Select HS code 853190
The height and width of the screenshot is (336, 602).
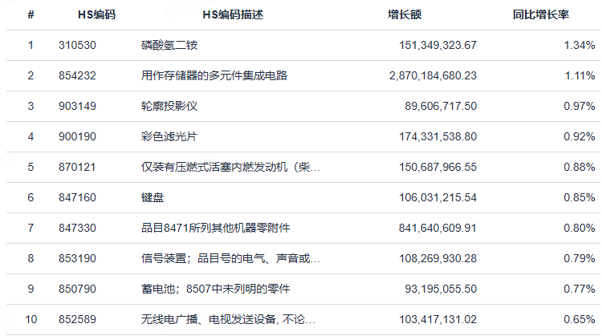click(x=77, y=258)
